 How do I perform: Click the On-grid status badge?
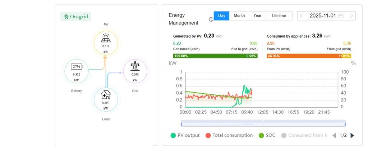75,17
